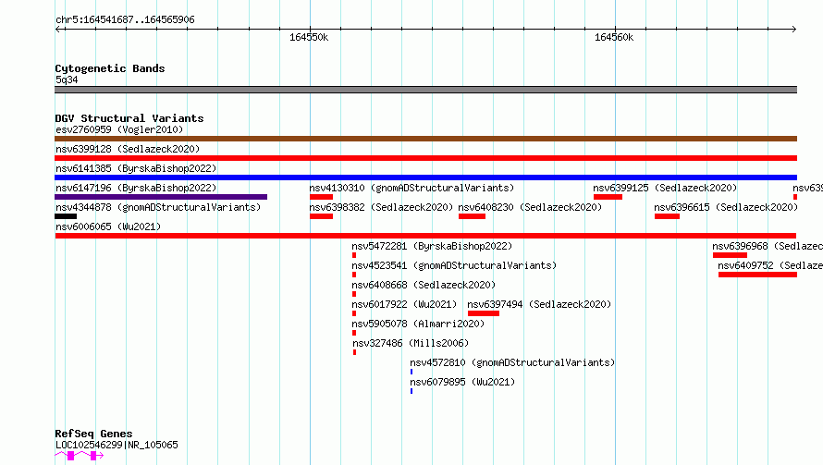Select nsv6409752 variant label
This screenshot has height=465, width=823.
point(770,265)
